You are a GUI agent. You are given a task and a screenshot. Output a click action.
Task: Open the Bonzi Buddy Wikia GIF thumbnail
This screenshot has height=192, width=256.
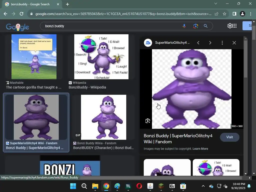pos(103,117)
